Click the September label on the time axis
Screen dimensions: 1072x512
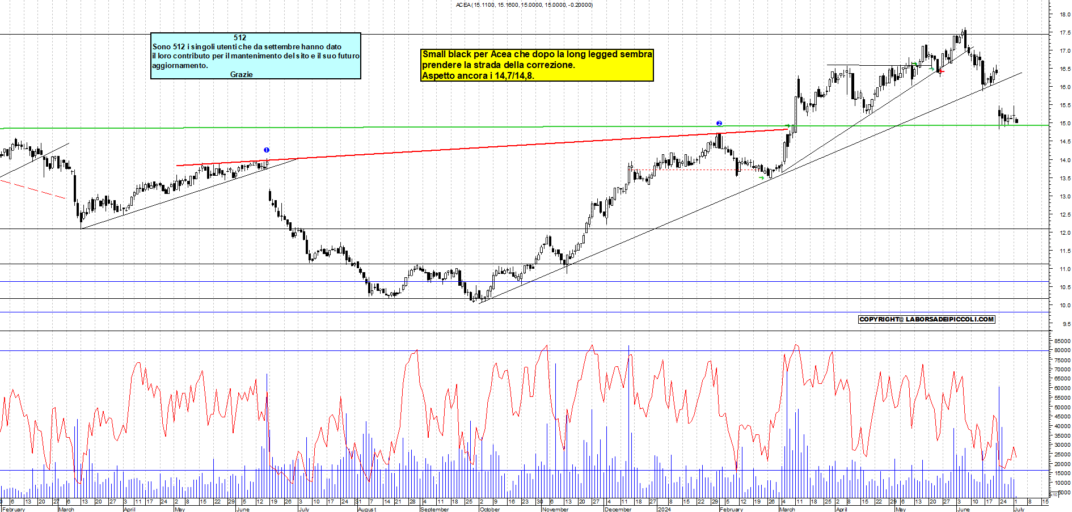point(434,509)
